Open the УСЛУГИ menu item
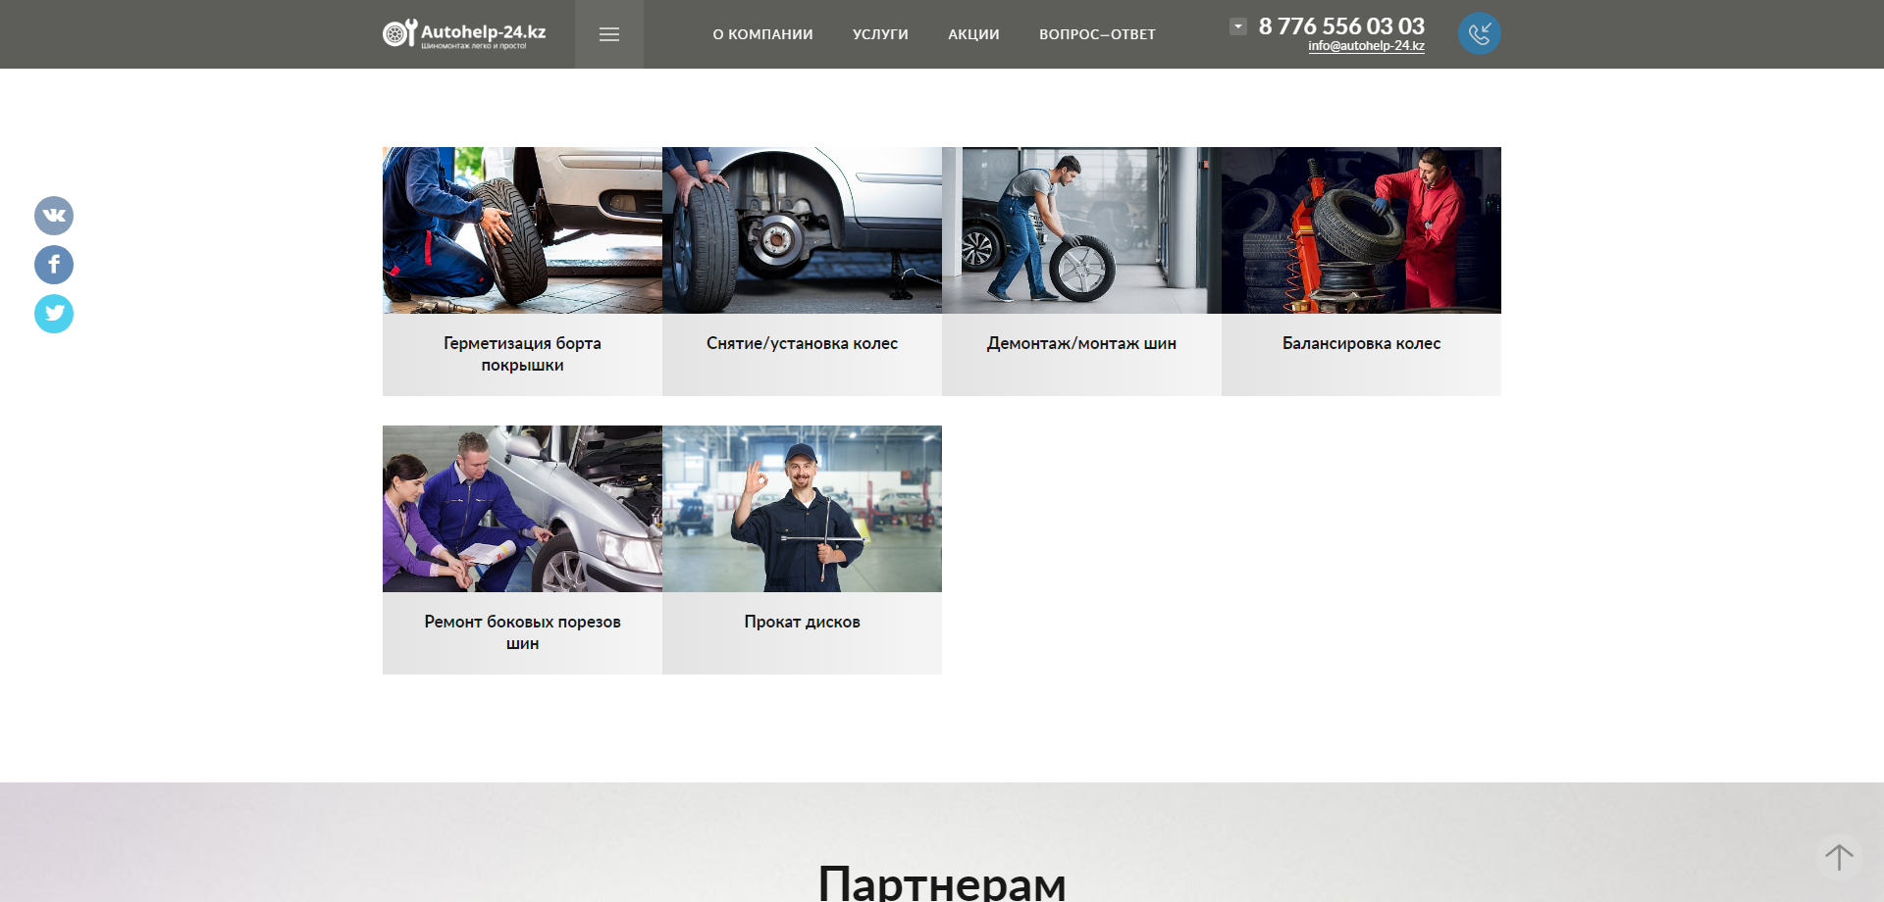 pyautogui.click(x=880, y=34)
